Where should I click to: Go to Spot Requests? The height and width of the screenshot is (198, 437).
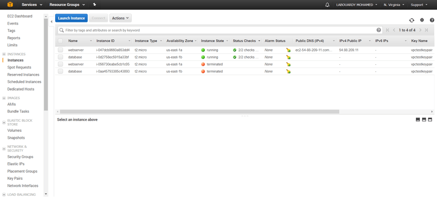click(19, 67)
